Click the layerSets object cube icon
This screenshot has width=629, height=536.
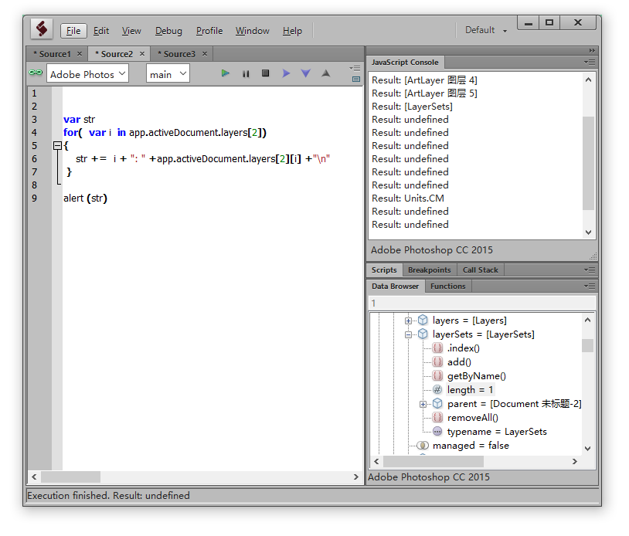point(423,334)
